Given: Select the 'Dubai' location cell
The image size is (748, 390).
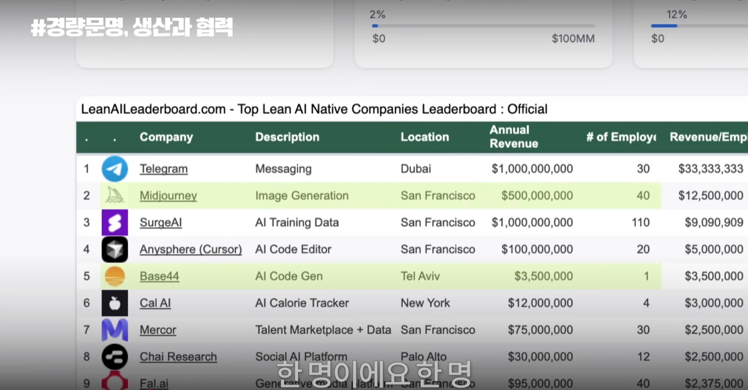Looking at the screenshot, I should tap(416, 169).
